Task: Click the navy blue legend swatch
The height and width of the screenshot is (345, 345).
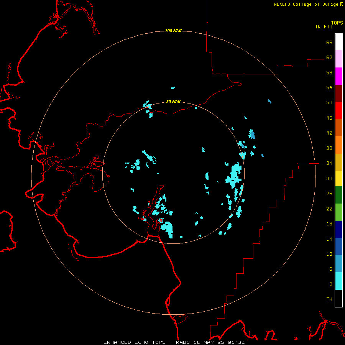Action: tap(338, 230)
